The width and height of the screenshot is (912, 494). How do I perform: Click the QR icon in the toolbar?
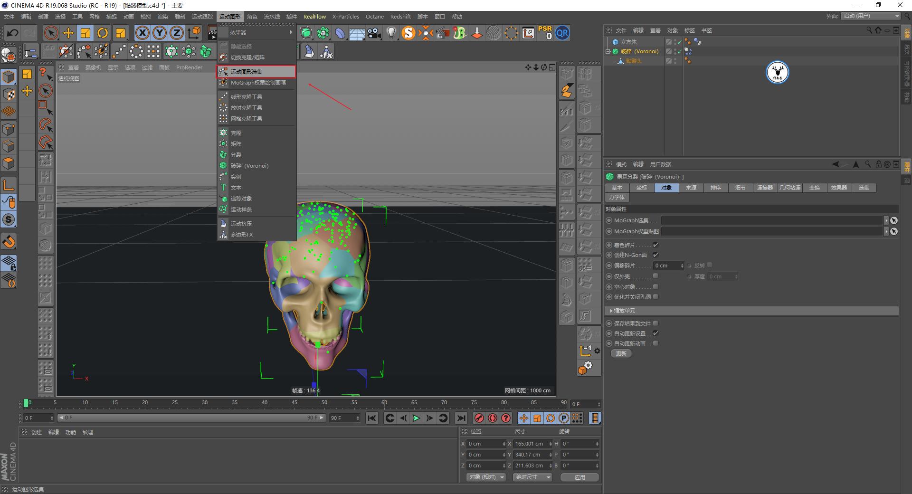point(563,33)
